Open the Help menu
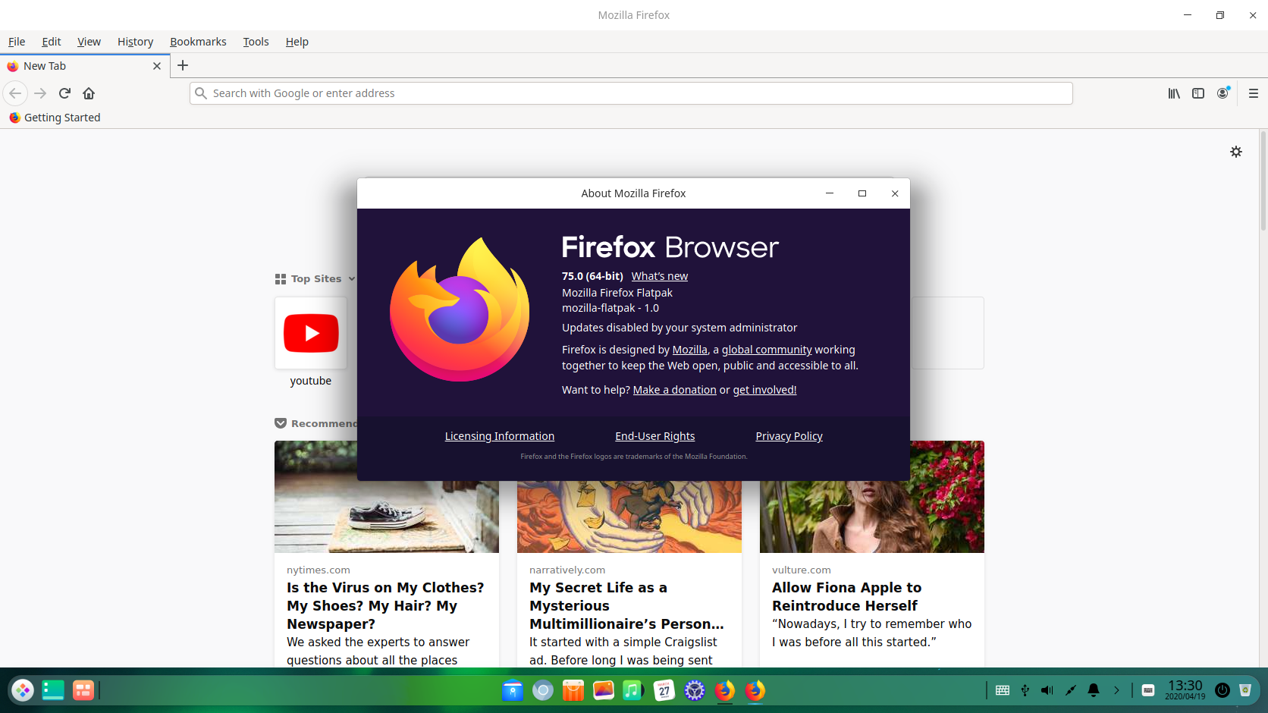The image size is (1268, 713). [x=297, y=42]
